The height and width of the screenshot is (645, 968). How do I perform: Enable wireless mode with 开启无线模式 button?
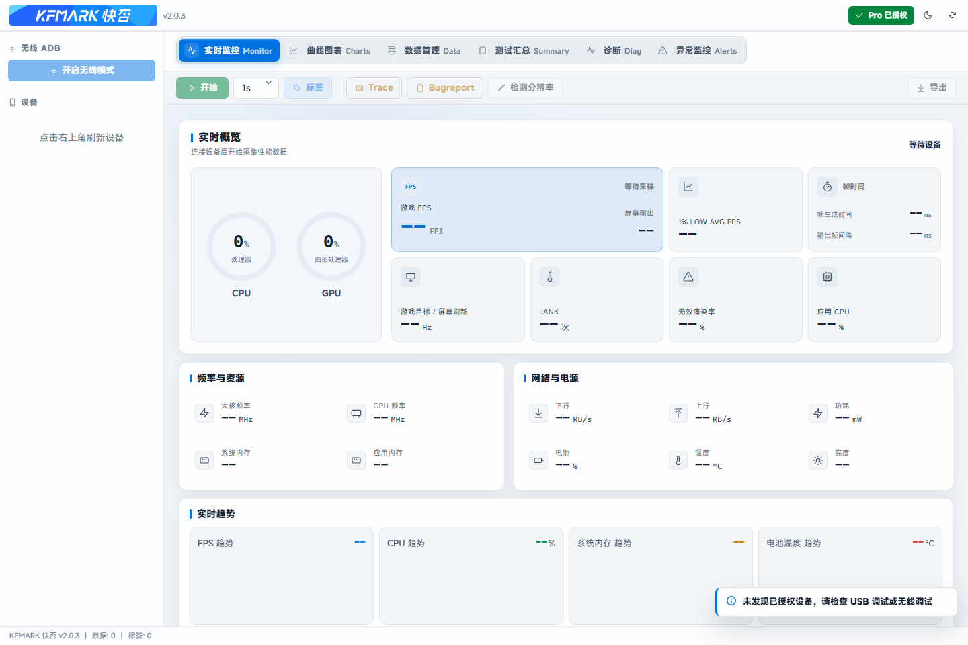(81, 71)
